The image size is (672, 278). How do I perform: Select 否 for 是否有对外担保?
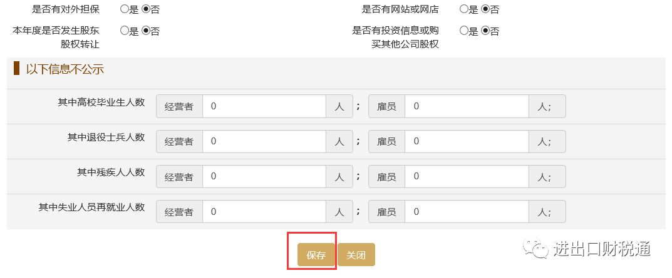[146, 9]
